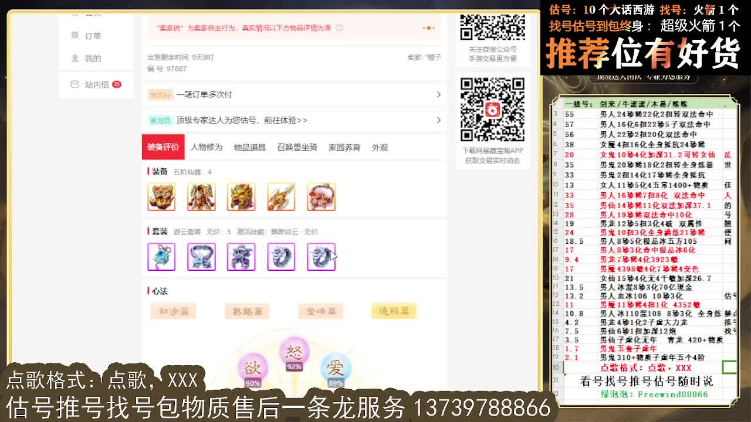
Task: Expand the 分次付 installment payment row chevron
Action: (x=438, y=94)
